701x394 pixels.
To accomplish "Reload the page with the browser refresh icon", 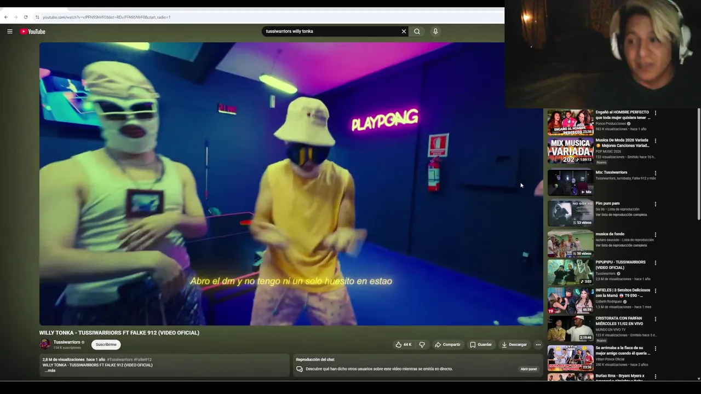I will 25,17.
